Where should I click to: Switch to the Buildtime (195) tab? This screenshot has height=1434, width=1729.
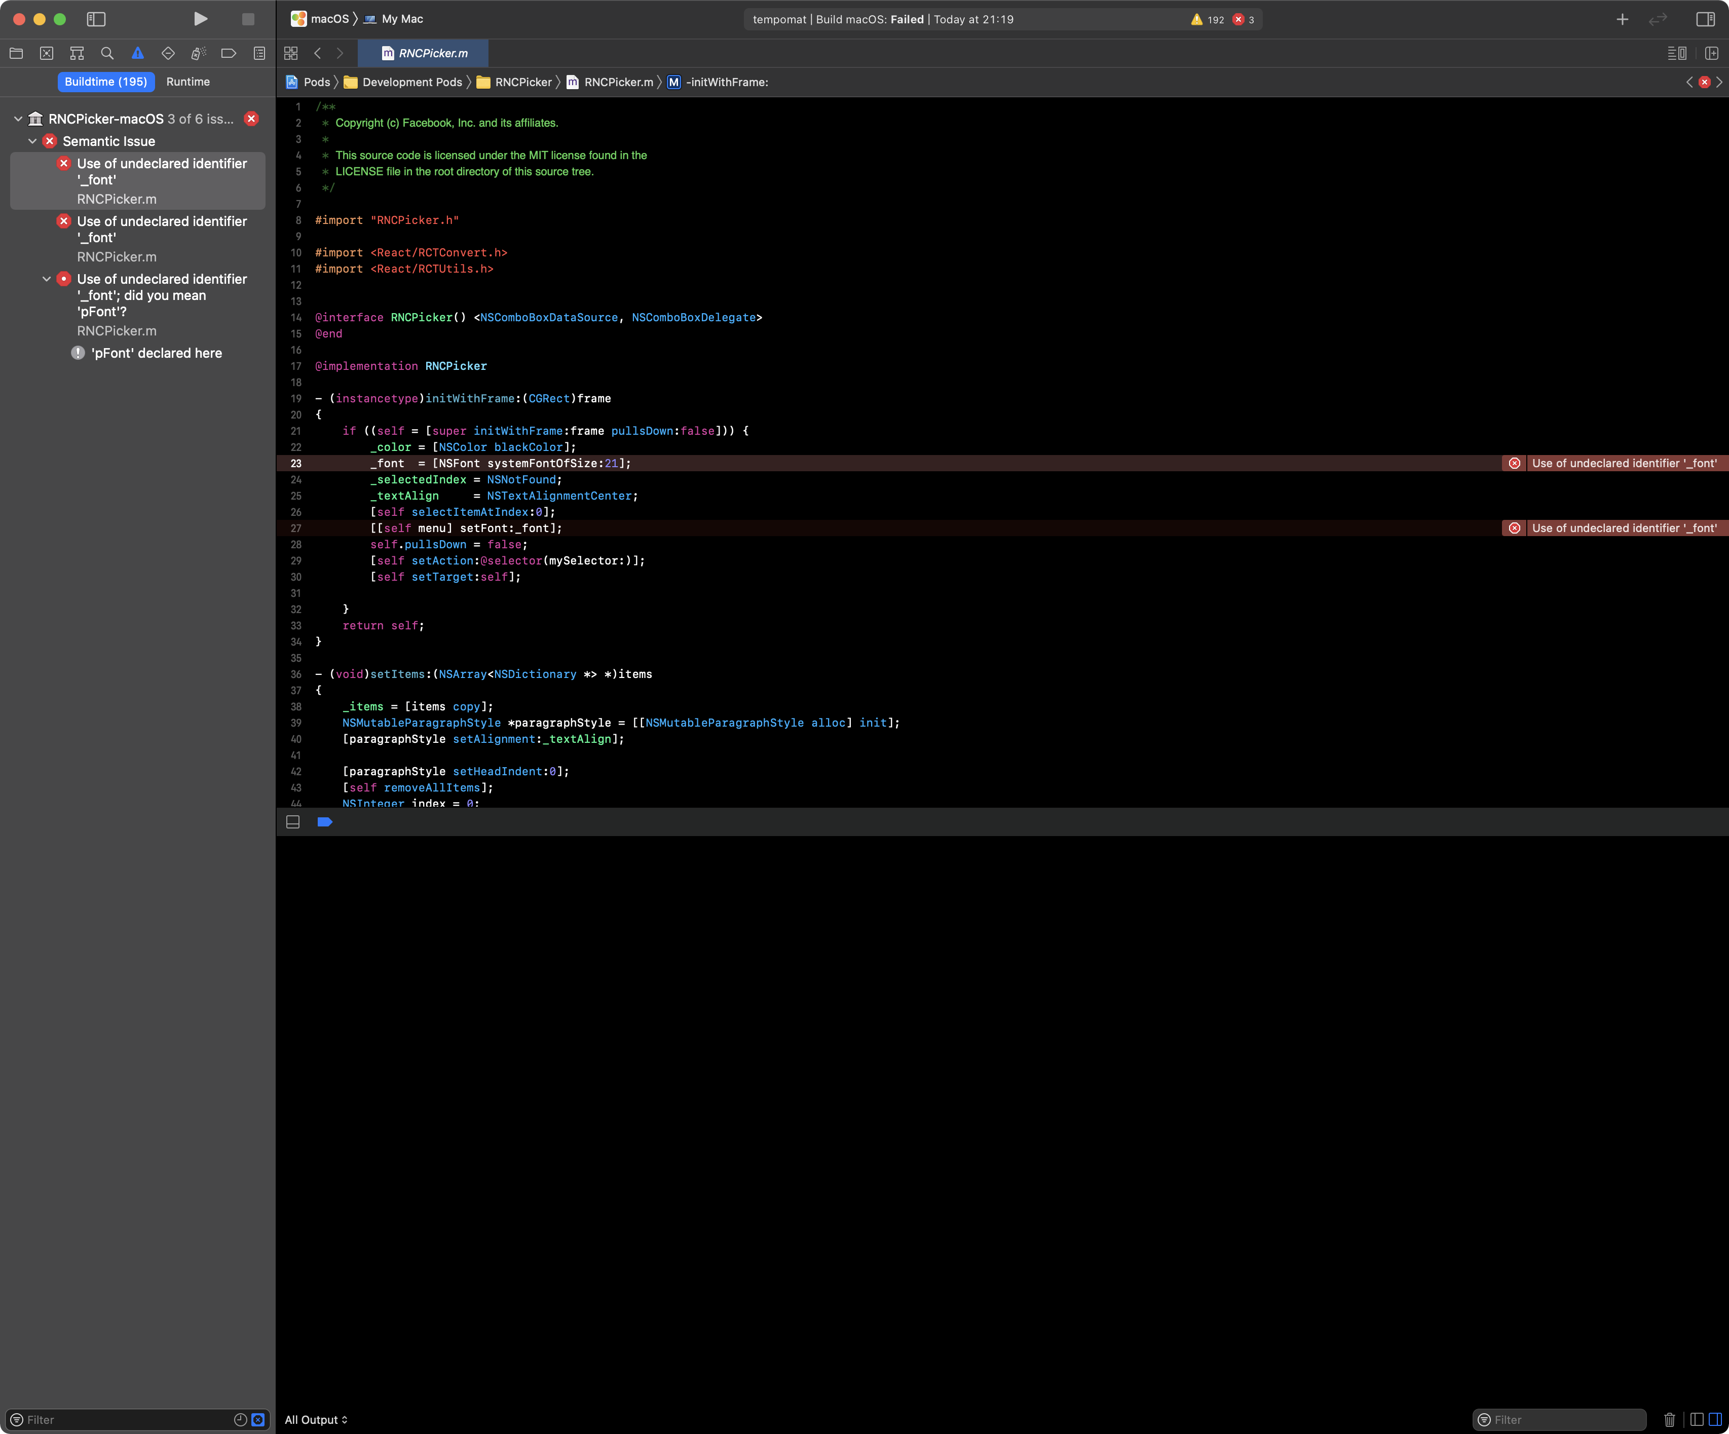point(106,82)
